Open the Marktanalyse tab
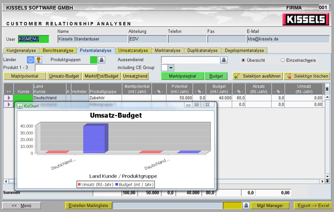The image size is (334, 212). pos(167,50)
